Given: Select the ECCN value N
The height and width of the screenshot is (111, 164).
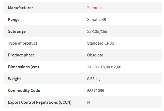Looking at the screenshot, I should pos(88,102).
